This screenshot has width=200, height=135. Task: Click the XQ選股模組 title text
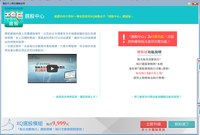[x=30, y=124]
